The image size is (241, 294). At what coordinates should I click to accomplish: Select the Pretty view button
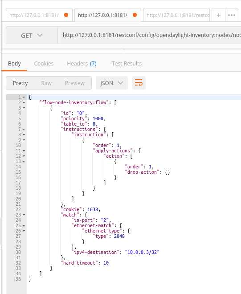[20, 83]
